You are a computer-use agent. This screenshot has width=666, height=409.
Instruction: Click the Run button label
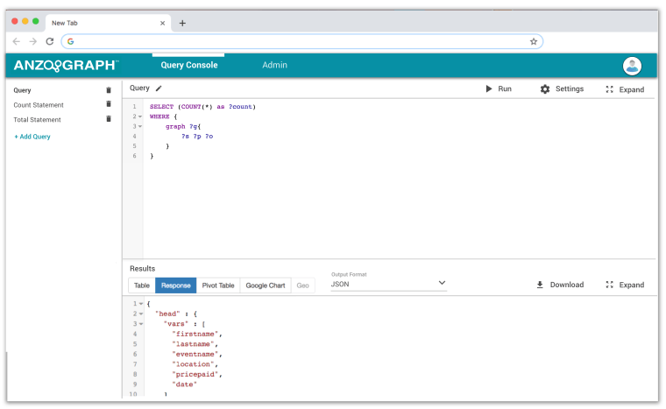(x=505, y=88)
